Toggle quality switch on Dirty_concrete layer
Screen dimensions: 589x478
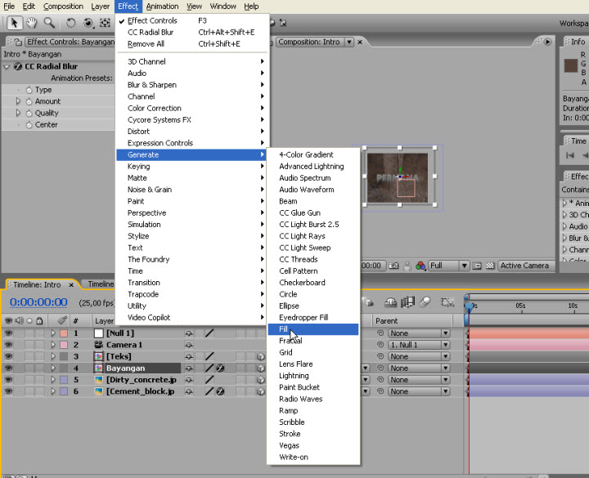(209, 380)
